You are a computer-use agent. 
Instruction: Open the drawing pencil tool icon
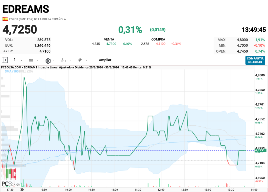click(80, 60)
